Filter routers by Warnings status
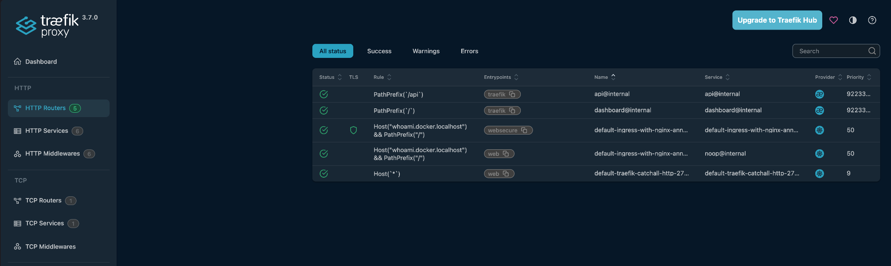Image resolution: width=891 pixels, height=266 pixels. pos(426,51)
